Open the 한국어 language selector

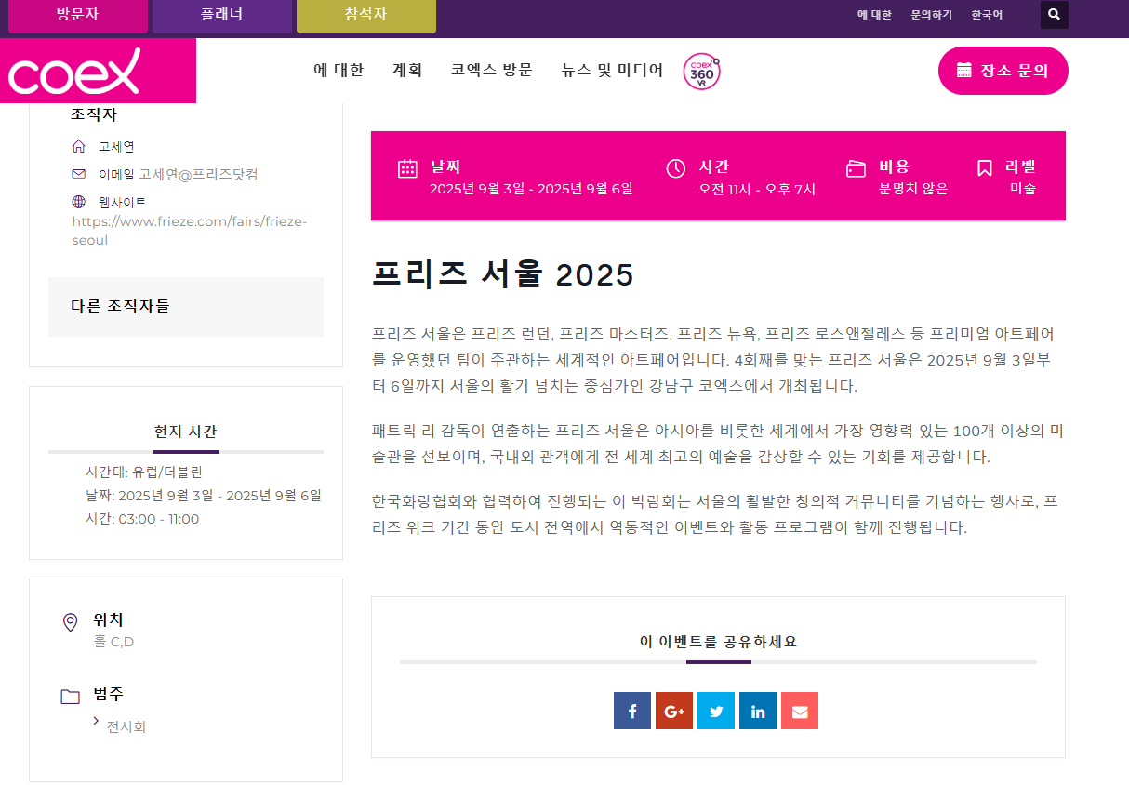pos(987,15)
